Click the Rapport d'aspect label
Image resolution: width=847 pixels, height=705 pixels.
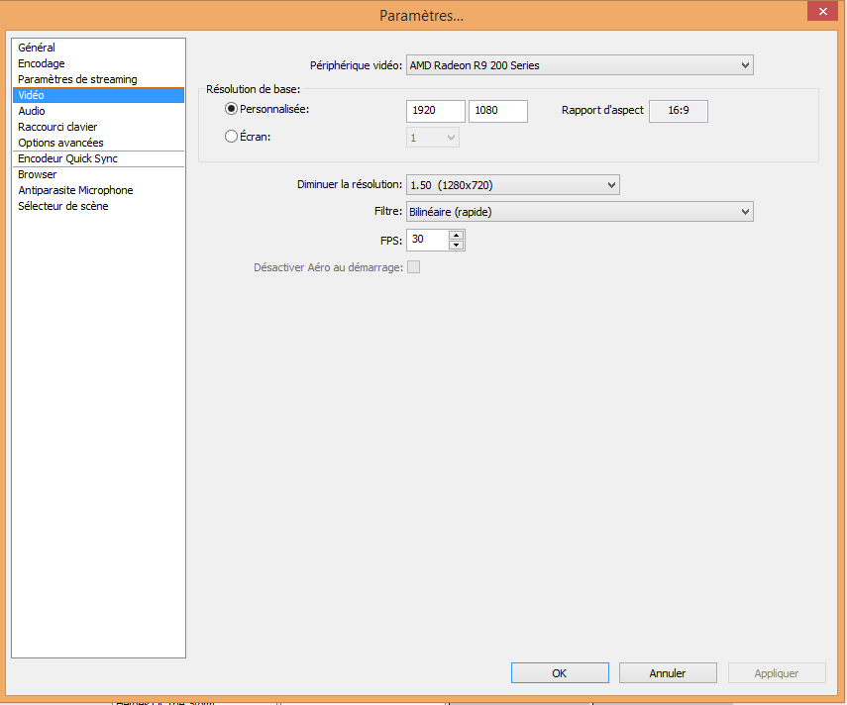[602, 110]
